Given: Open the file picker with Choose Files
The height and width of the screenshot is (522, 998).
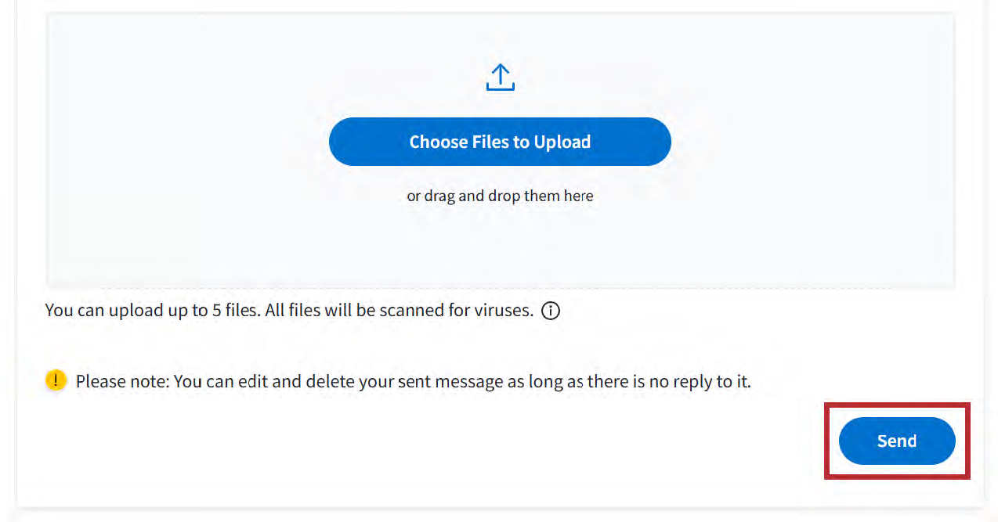Looking at the screenshot, I should coord(500,142).
